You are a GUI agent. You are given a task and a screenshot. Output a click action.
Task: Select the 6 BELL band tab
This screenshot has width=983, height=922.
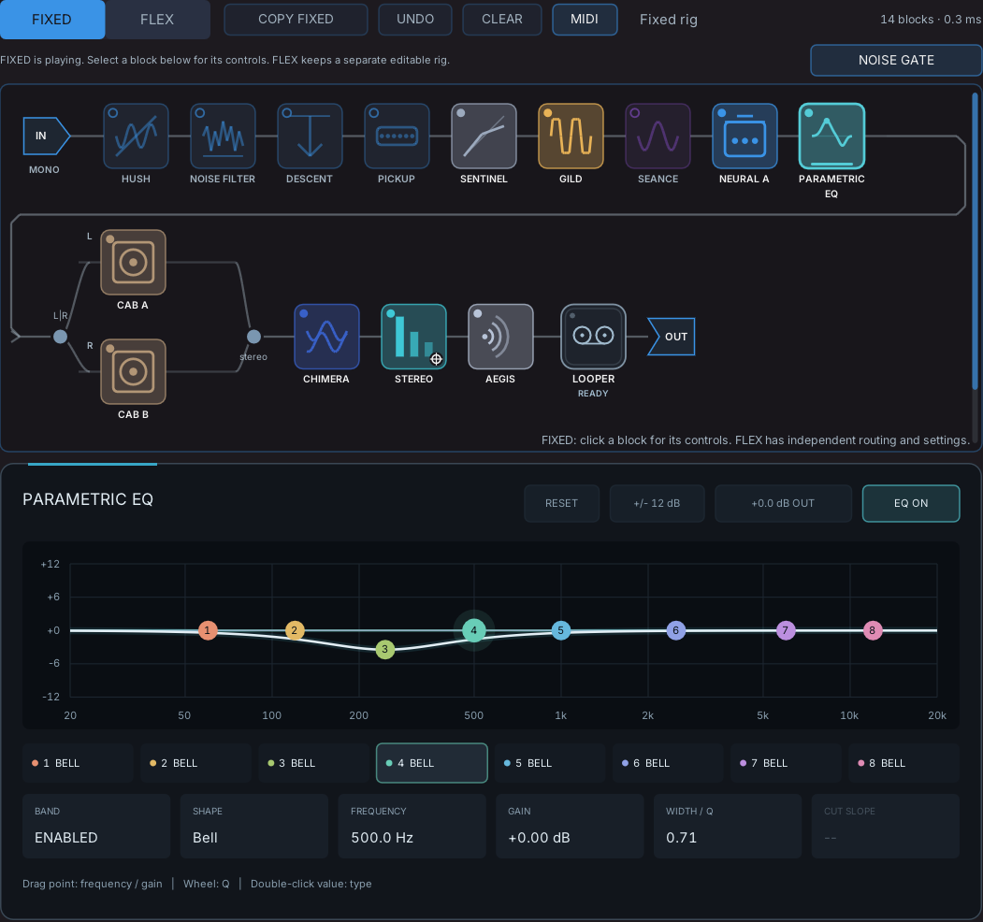pyautogui.click(x=668, y=763)
